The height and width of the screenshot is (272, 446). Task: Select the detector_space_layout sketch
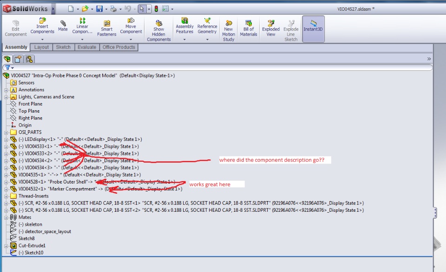(41, 231)
